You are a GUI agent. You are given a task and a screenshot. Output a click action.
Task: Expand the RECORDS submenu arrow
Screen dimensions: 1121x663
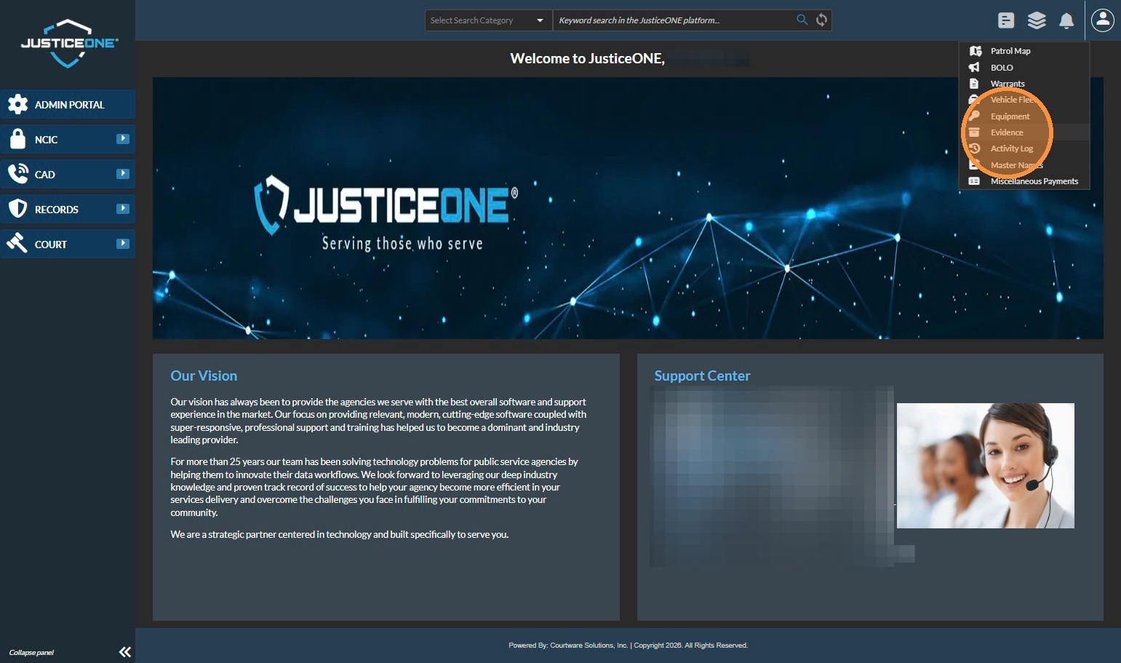coord(122,208)
